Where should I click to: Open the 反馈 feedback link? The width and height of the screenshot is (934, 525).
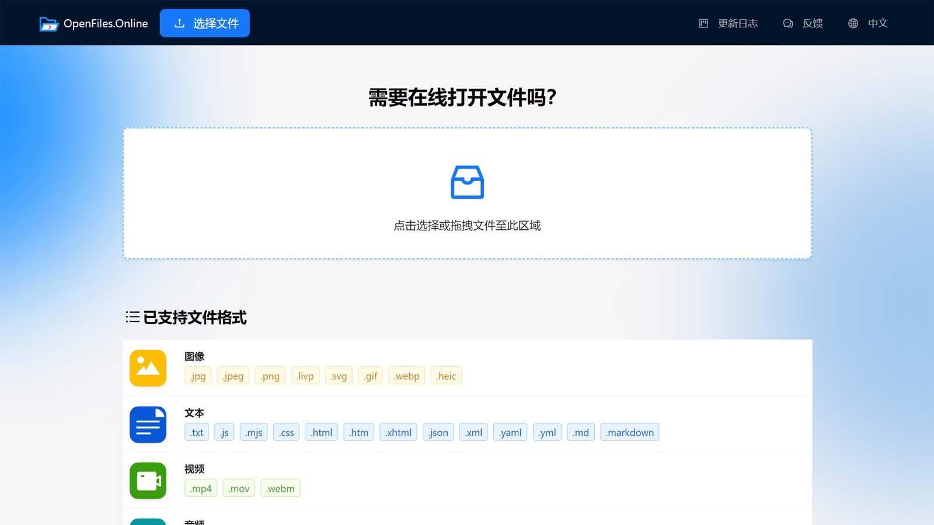(x=813, y=23)
